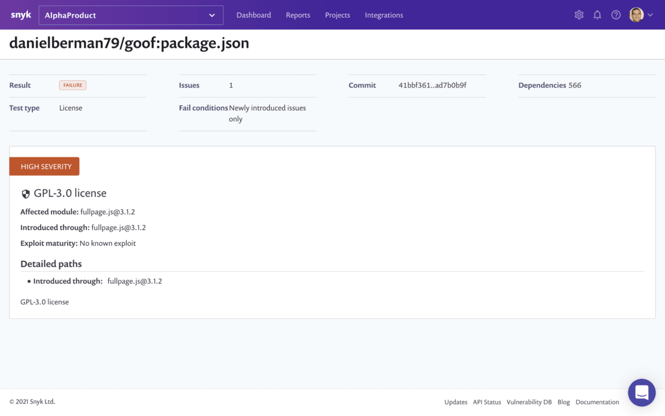Open the Vulnerability DB link
Image resolution: width=665 pixels, height=416 pixels.
tap(529, 402)
